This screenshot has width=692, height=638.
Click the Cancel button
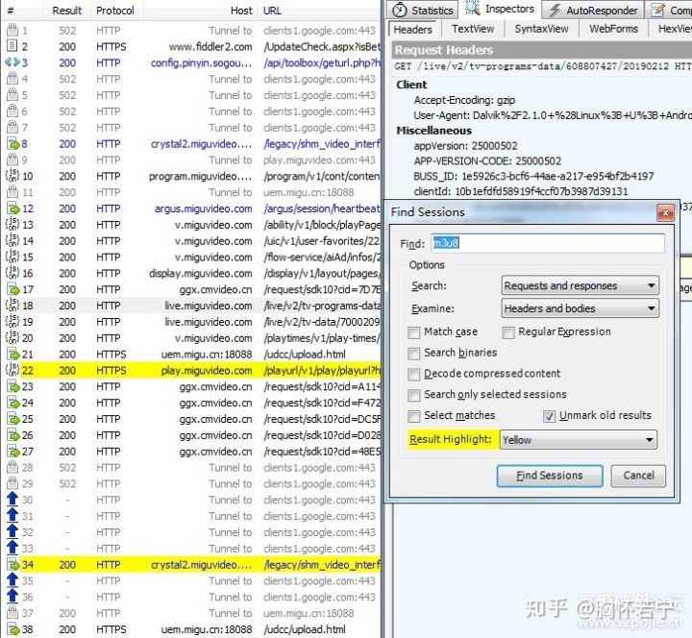point(638,476)
